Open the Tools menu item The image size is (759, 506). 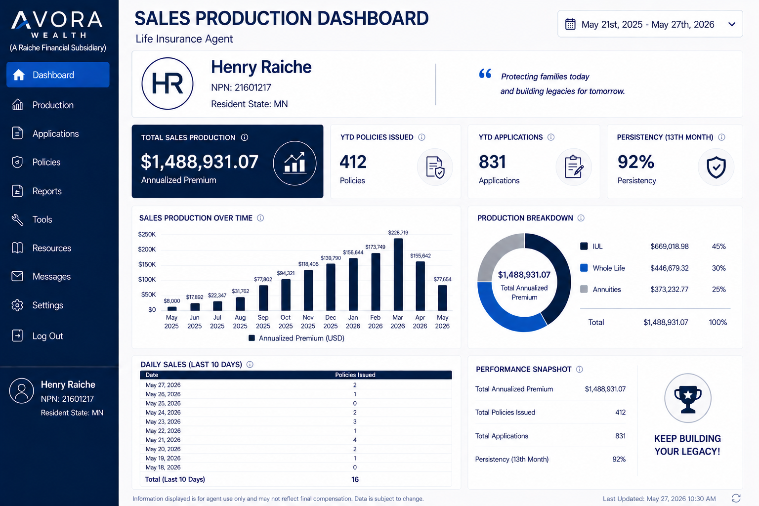42,219
